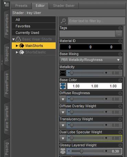Collapse the Basic Wear Shorts tree node
The height and width of the screenshot is (157, 127).
pos(13,40)
